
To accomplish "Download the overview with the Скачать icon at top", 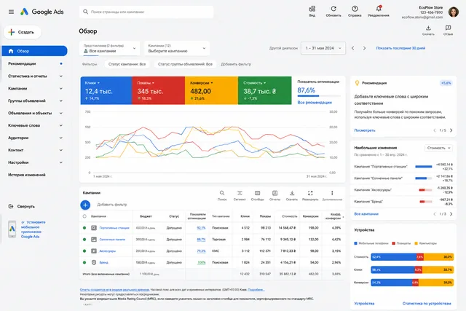I will click(428, 30).
